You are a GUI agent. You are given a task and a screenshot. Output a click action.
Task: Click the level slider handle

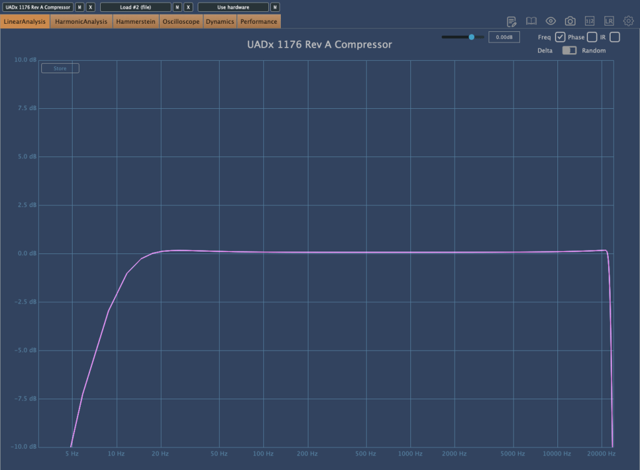(472, 38)
